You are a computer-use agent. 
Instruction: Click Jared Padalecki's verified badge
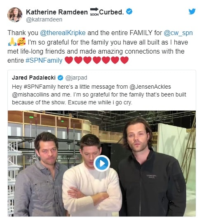point(61,78)
